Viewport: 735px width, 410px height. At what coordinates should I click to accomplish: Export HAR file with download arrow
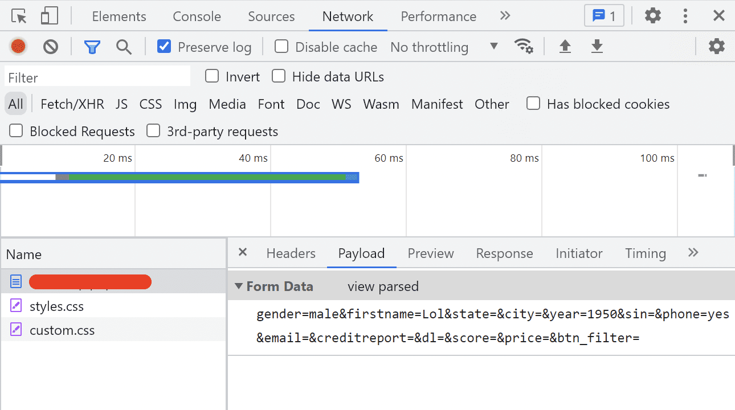(x=597, y=46)
